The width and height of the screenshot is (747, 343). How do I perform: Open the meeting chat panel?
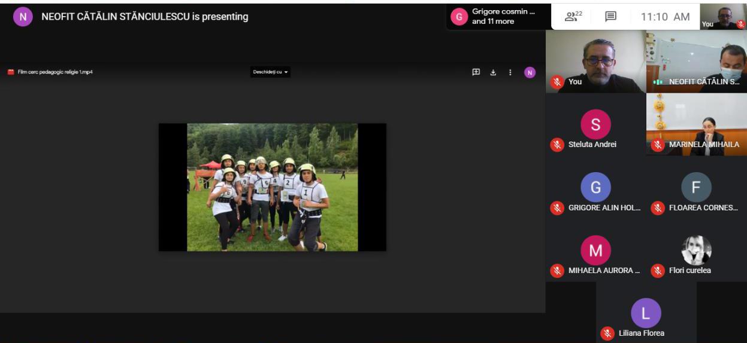point(610,17)
